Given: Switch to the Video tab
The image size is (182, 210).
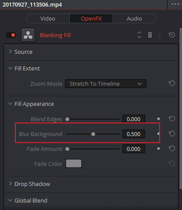Looking at the screenshot, I should [48, 18].
